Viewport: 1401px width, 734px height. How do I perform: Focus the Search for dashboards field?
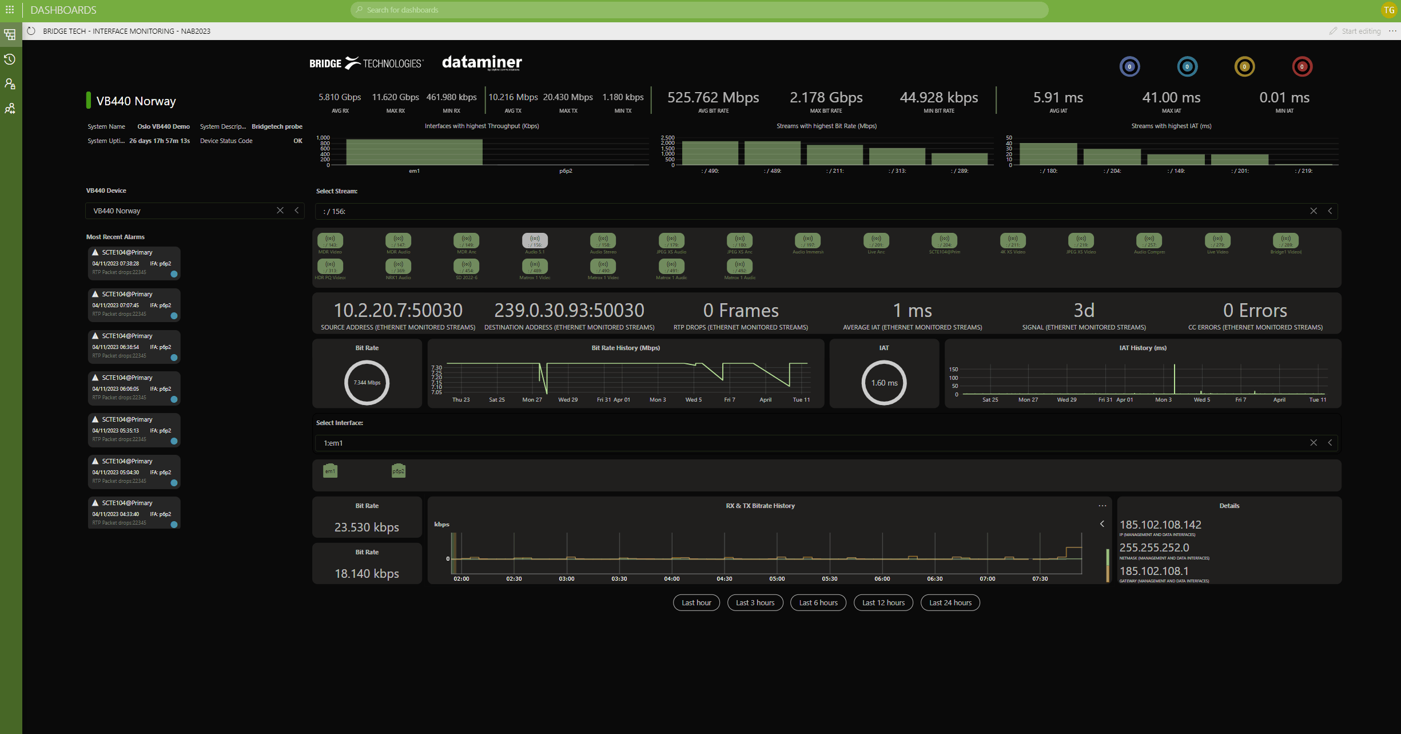[699, 10]
